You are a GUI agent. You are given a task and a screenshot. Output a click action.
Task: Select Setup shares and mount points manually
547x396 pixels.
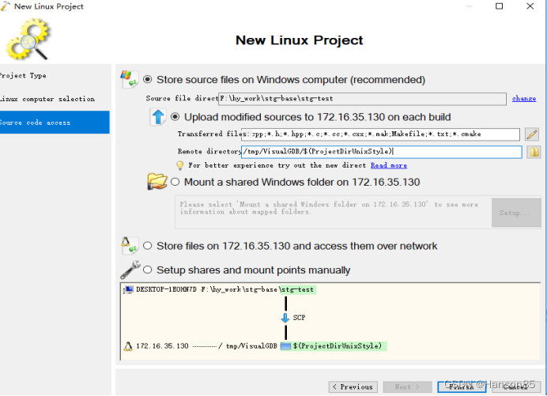(x=148, y=270)
